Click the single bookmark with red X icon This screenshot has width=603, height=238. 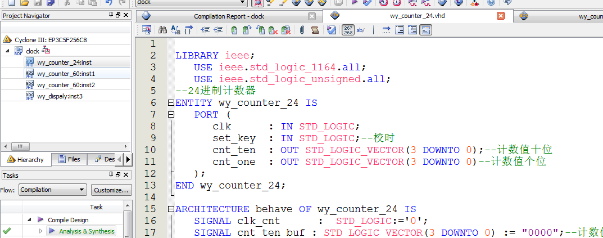point(273,30)
